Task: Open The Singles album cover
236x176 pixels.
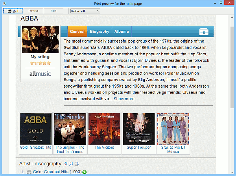Action: tap(70, 129)
